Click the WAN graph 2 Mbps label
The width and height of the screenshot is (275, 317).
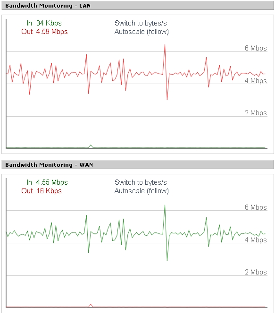click(256, 272)
